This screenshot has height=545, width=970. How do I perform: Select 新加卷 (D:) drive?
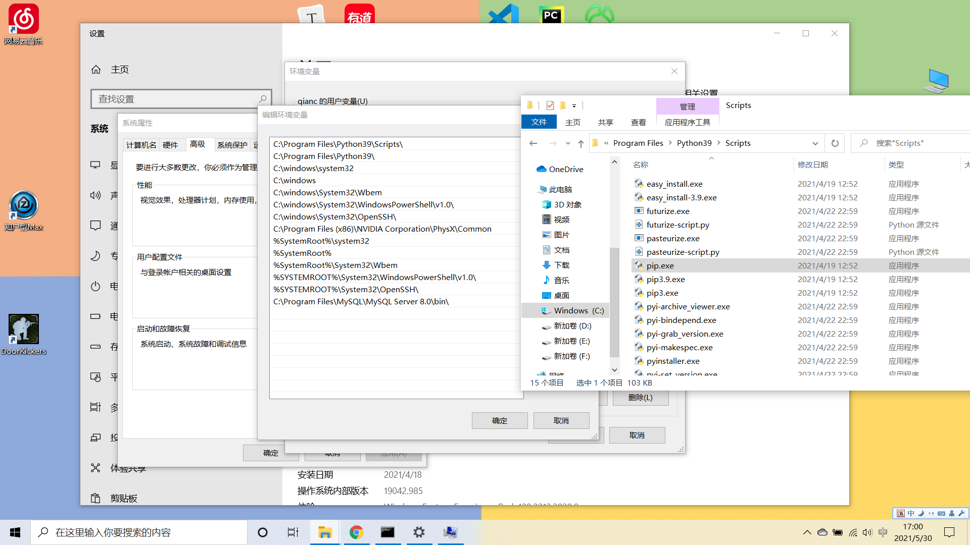(x=566, y=326)
